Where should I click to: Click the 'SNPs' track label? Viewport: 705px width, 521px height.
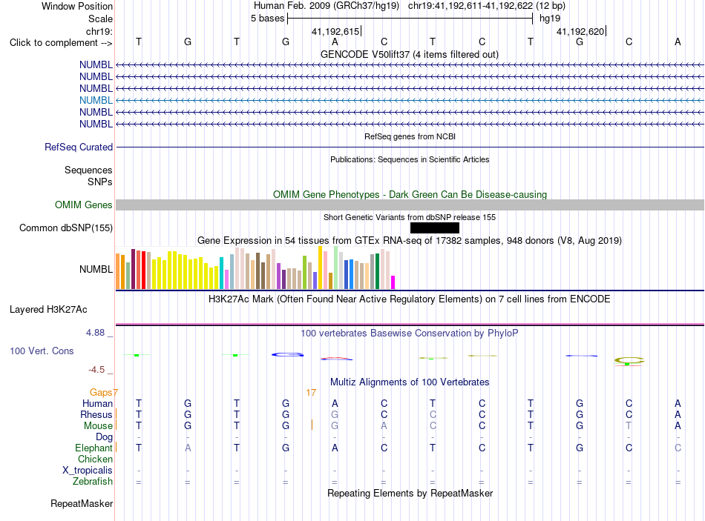pyautogui.click(x=100, y=182)
